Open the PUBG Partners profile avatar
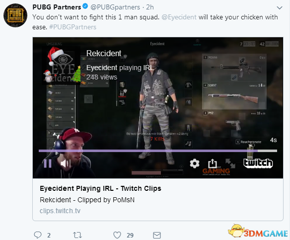 [x=15, y=15]
